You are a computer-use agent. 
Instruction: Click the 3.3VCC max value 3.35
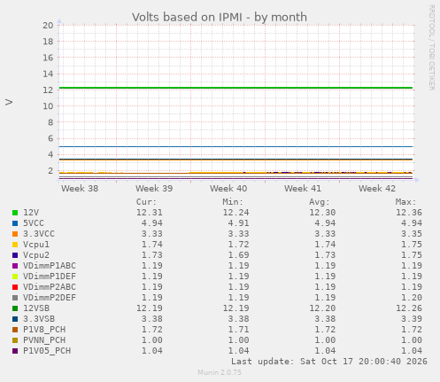tap(412, 234)
